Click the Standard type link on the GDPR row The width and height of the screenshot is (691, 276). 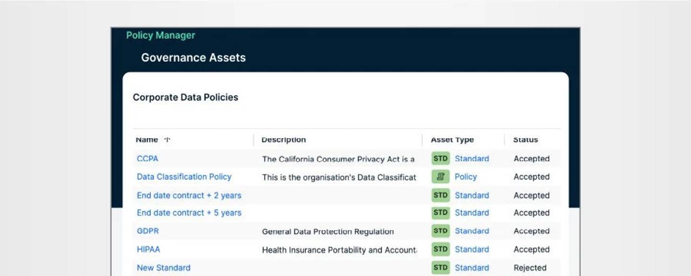pos(472,231)
